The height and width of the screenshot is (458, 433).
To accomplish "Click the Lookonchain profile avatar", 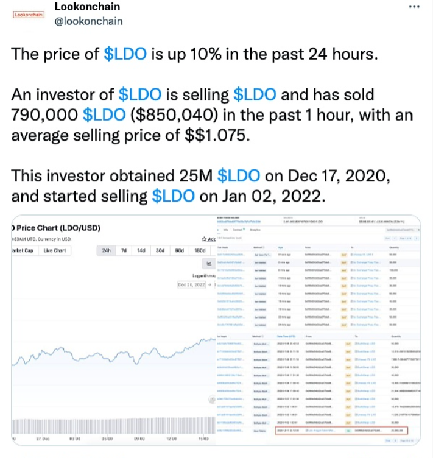I will click(x=29, y=14).
